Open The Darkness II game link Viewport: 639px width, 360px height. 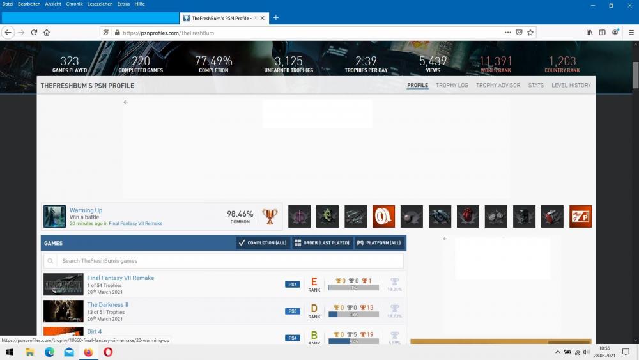click(x=107, y=305)
